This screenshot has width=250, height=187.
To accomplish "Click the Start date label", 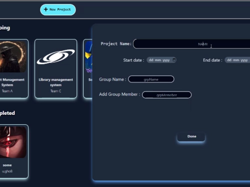I will pos(133,60).
